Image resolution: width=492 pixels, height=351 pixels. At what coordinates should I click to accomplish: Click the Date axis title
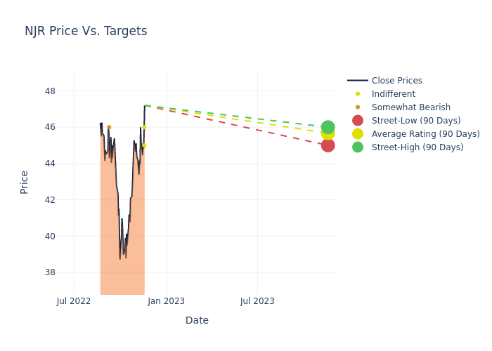point(197,320)
